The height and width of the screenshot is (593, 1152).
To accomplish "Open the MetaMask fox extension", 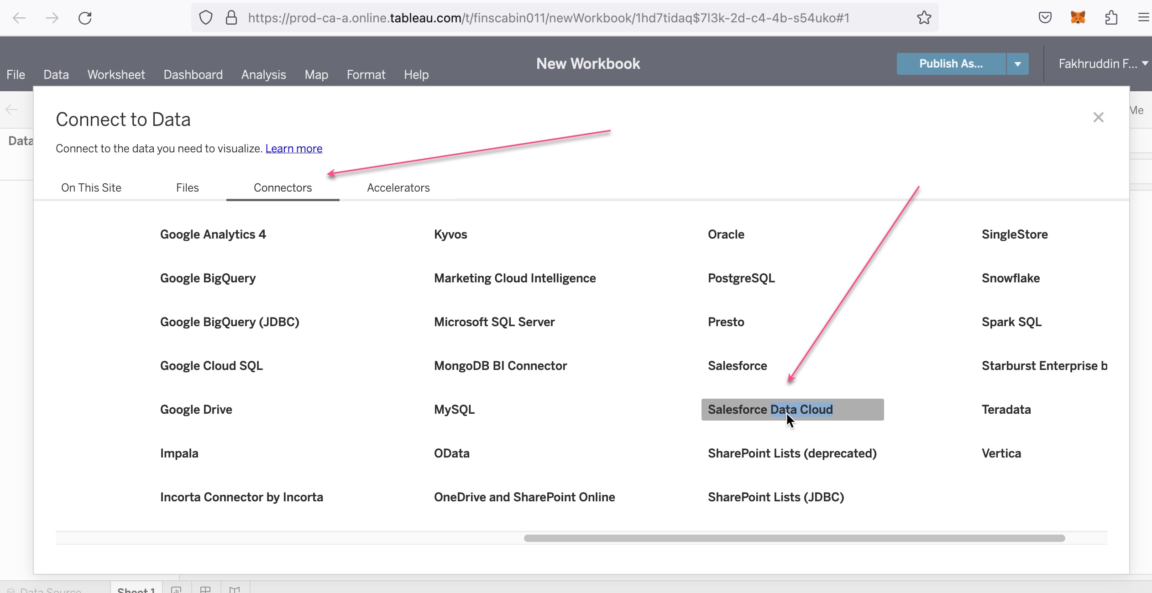I will pyautogui.click(x=1078, y=18).
